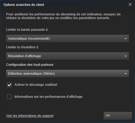Click the Informations sur les performances d'affichage label
This screenshot has width=135, height=123.
[x=48, y=97]
